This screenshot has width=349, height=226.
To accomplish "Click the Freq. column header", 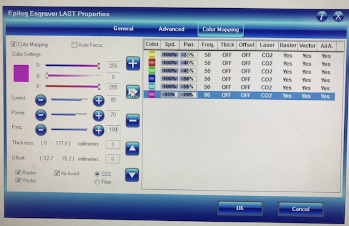I will point(208,45).
